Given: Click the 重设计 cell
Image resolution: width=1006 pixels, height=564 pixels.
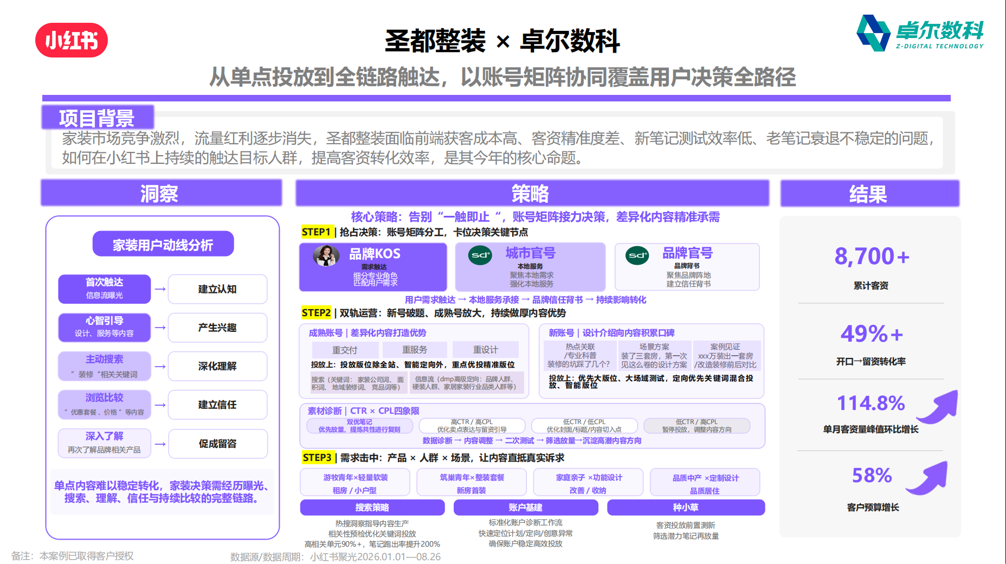Looking at the screenshot, I should click(x=486, y=350).
